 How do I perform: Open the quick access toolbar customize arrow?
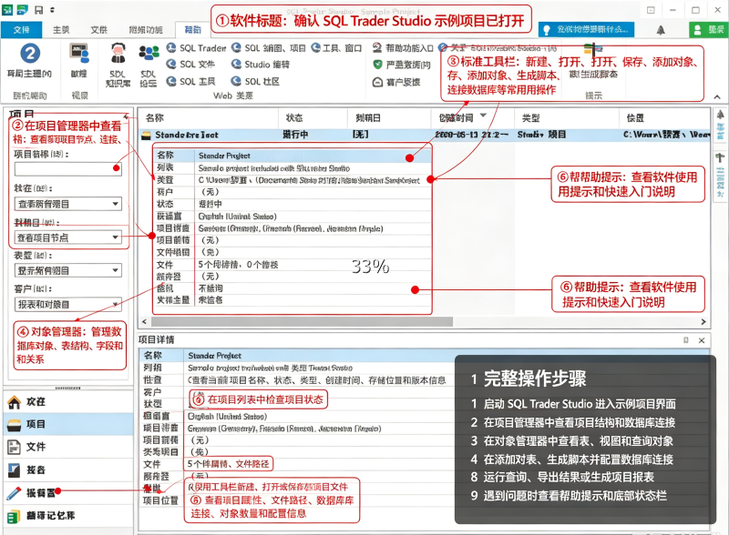pos(53,10)
